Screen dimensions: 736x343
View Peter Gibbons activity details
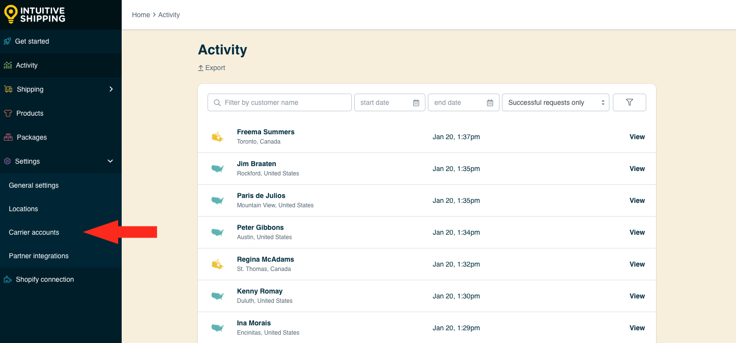click(637, 232)
